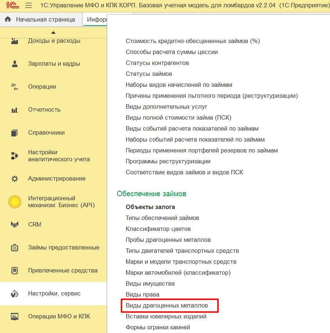The width and height of the screenshot is (330, 333).
Task: Click the CRM handshake icon
Action: pyautogui.click(x=15, y=224)
